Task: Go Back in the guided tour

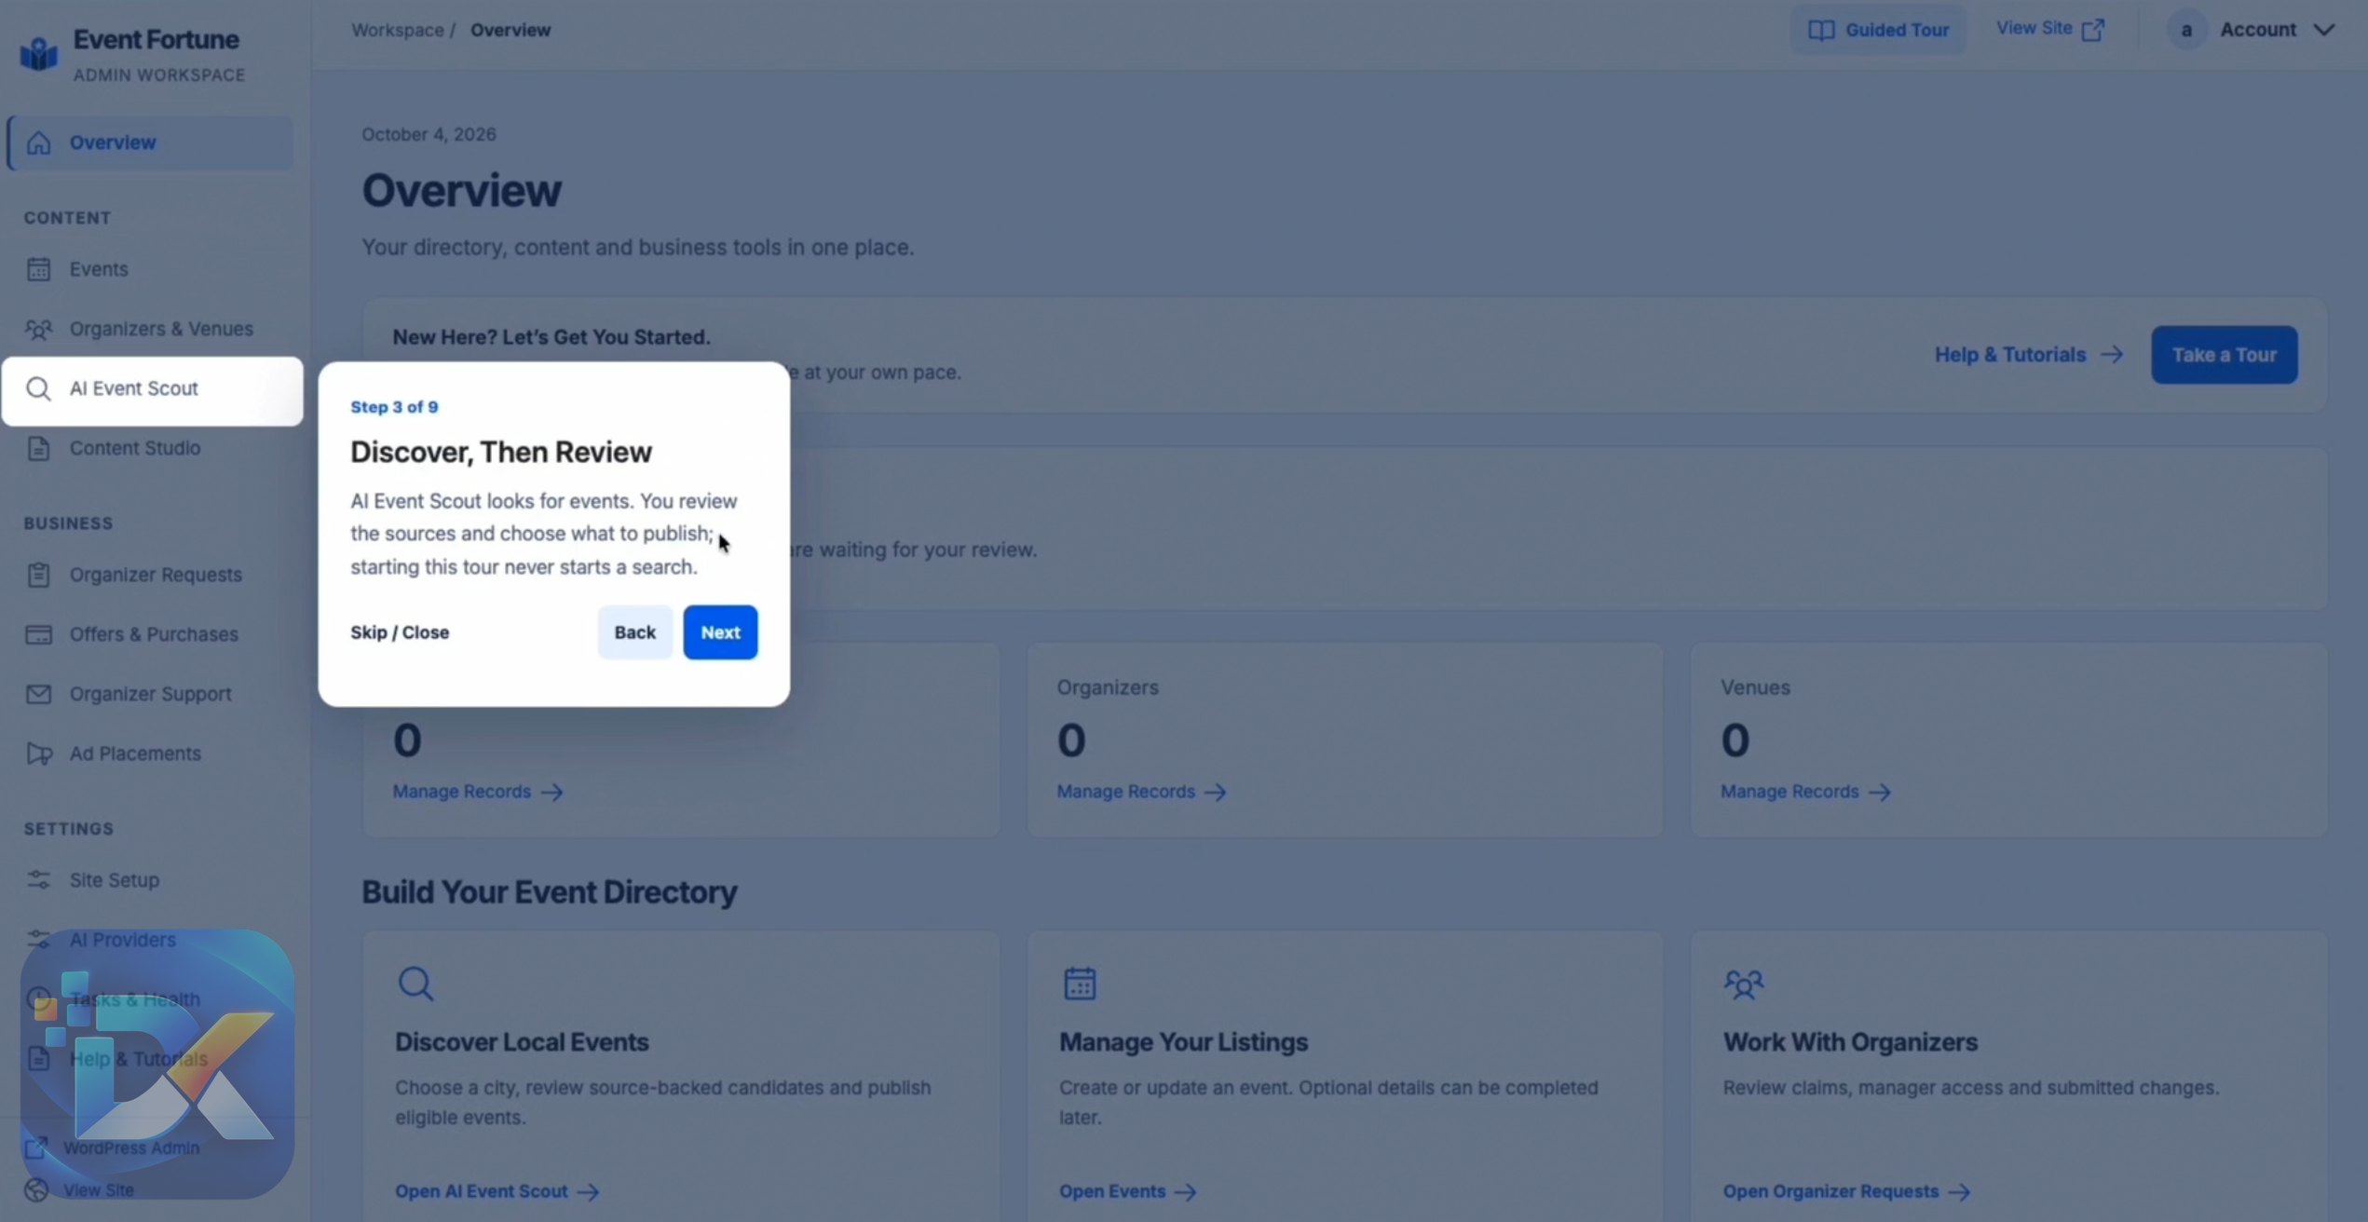Action: click(634, 632)
